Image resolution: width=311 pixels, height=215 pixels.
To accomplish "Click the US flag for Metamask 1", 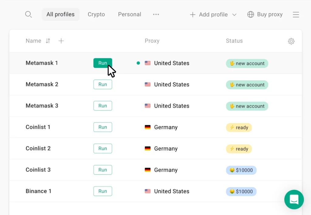I will click(148, 63).
